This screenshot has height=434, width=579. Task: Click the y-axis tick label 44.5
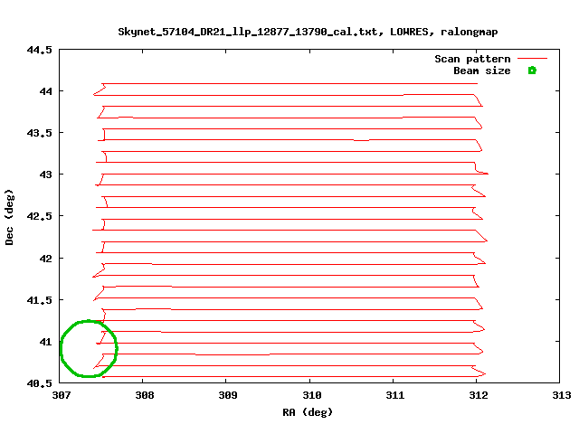tap(39, 50)
